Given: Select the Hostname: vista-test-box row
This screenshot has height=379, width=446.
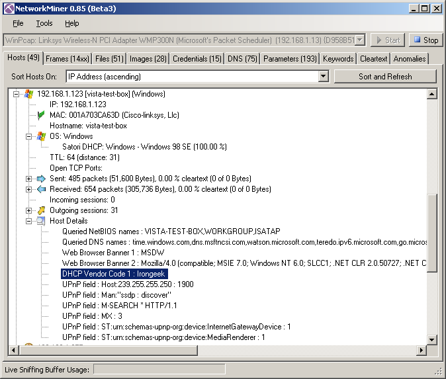Looking at the screenshot, I should (88, 126).
